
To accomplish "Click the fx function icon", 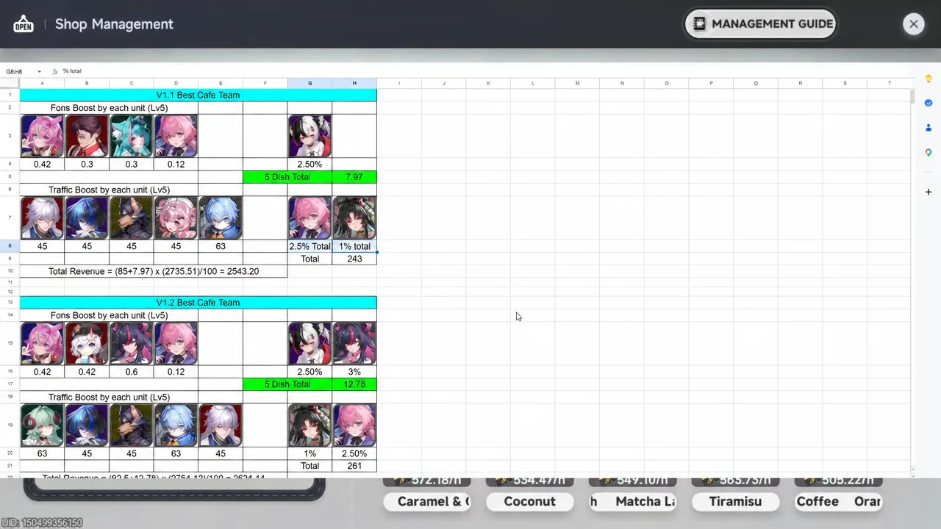I will 55,71.
